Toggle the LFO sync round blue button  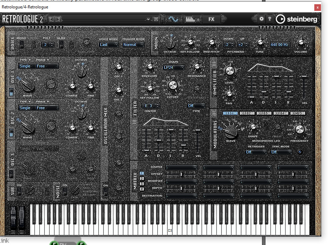click(300, 152)
